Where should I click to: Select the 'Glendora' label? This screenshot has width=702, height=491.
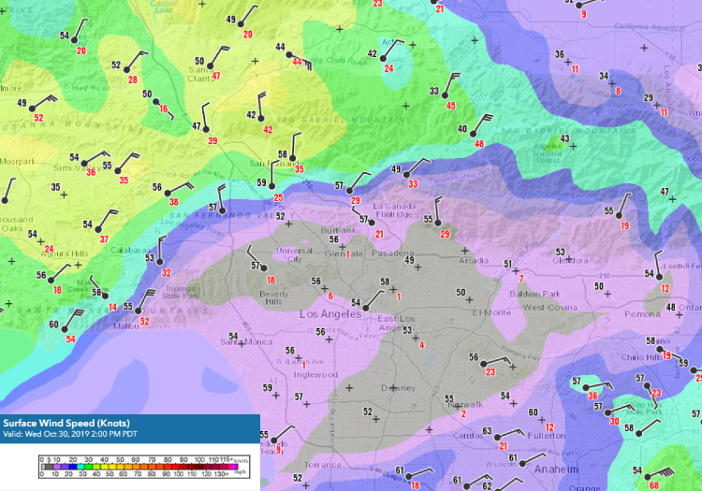pyautogui.click(x=570, y=260)
